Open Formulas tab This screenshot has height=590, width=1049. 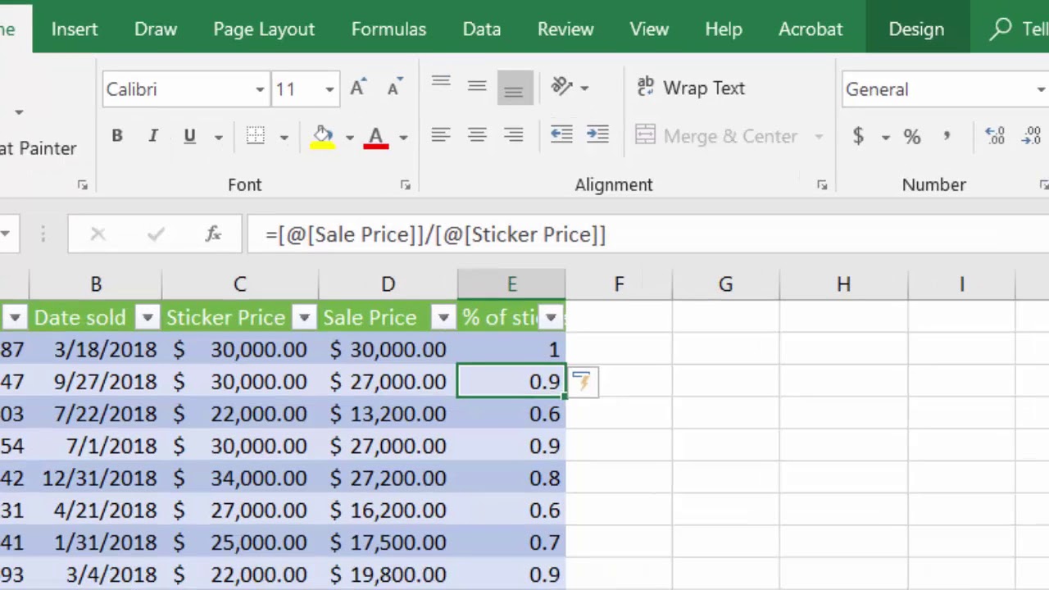coord(388,29)
